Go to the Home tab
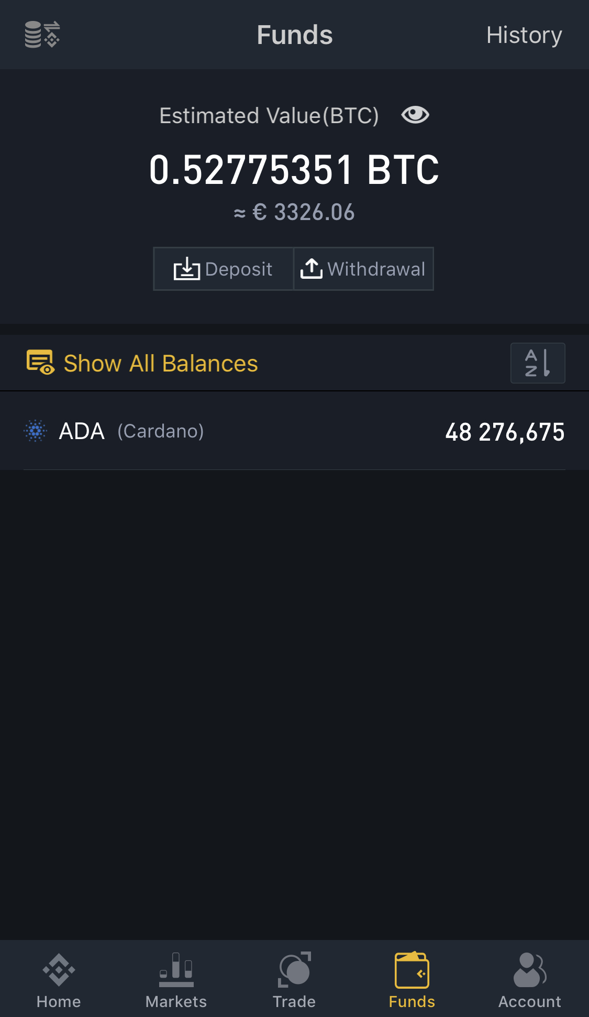The width and height of the screenshot is (589, 1017). (59, 980)
